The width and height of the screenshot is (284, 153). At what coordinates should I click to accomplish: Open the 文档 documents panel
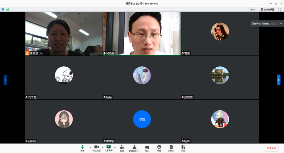pyautogui.click(x=171, y=148)
